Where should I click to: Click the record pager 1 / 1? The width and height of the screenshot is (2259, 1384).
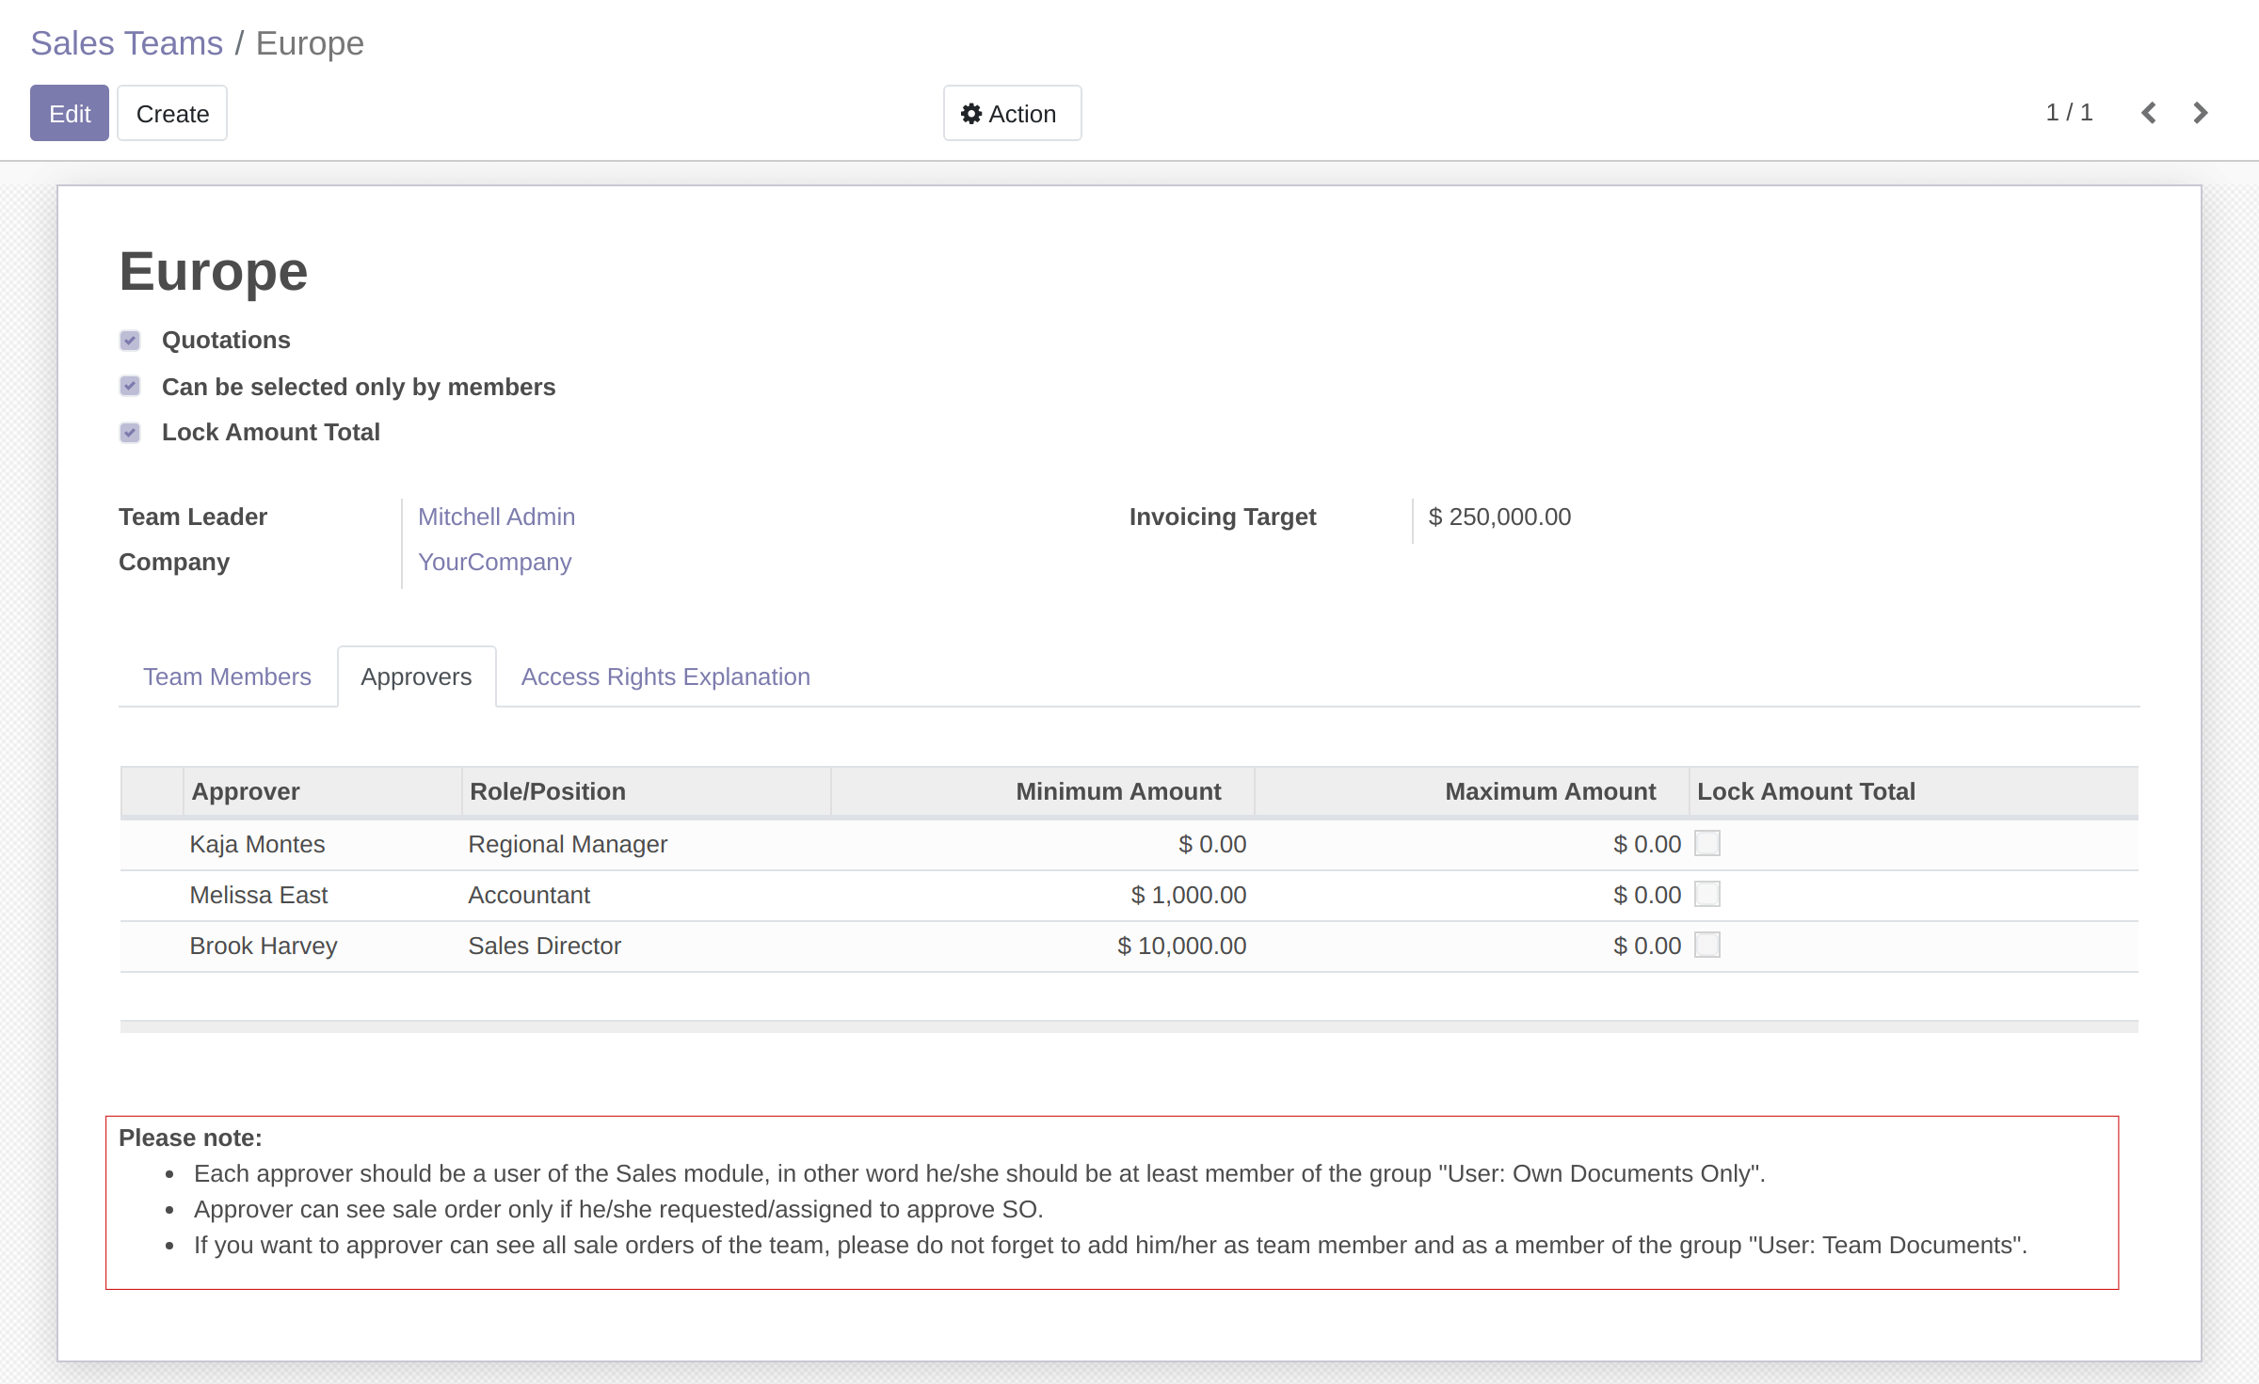coord(2068,113)
